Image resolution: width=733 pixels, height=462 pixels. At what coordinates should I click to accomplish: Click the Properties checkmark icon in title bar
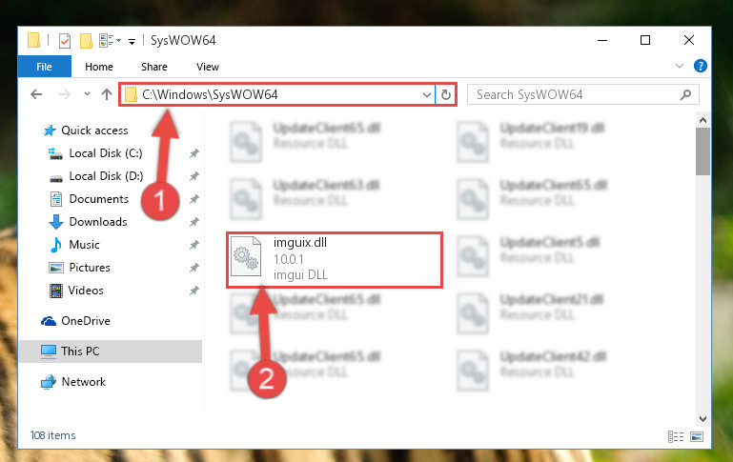[x=65, y=41]
